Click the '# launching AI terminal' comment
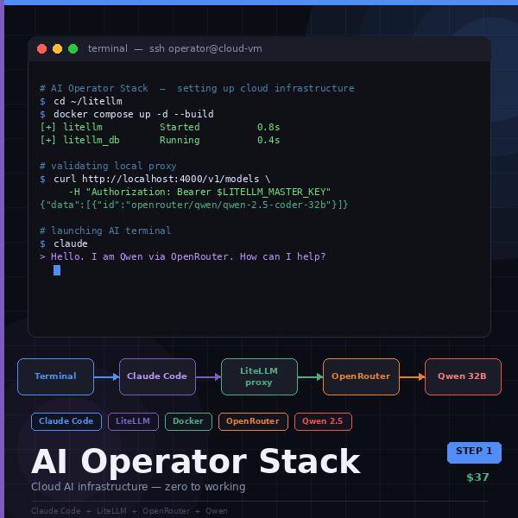The image size is (518, 518). (x=105, y=231)
